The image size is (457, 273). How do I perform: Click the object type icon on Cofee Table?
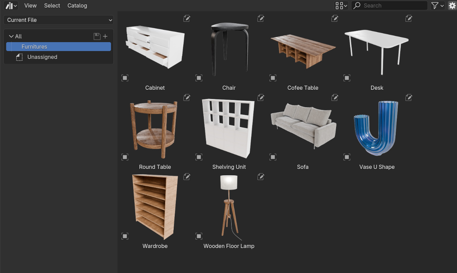point(273,78)
